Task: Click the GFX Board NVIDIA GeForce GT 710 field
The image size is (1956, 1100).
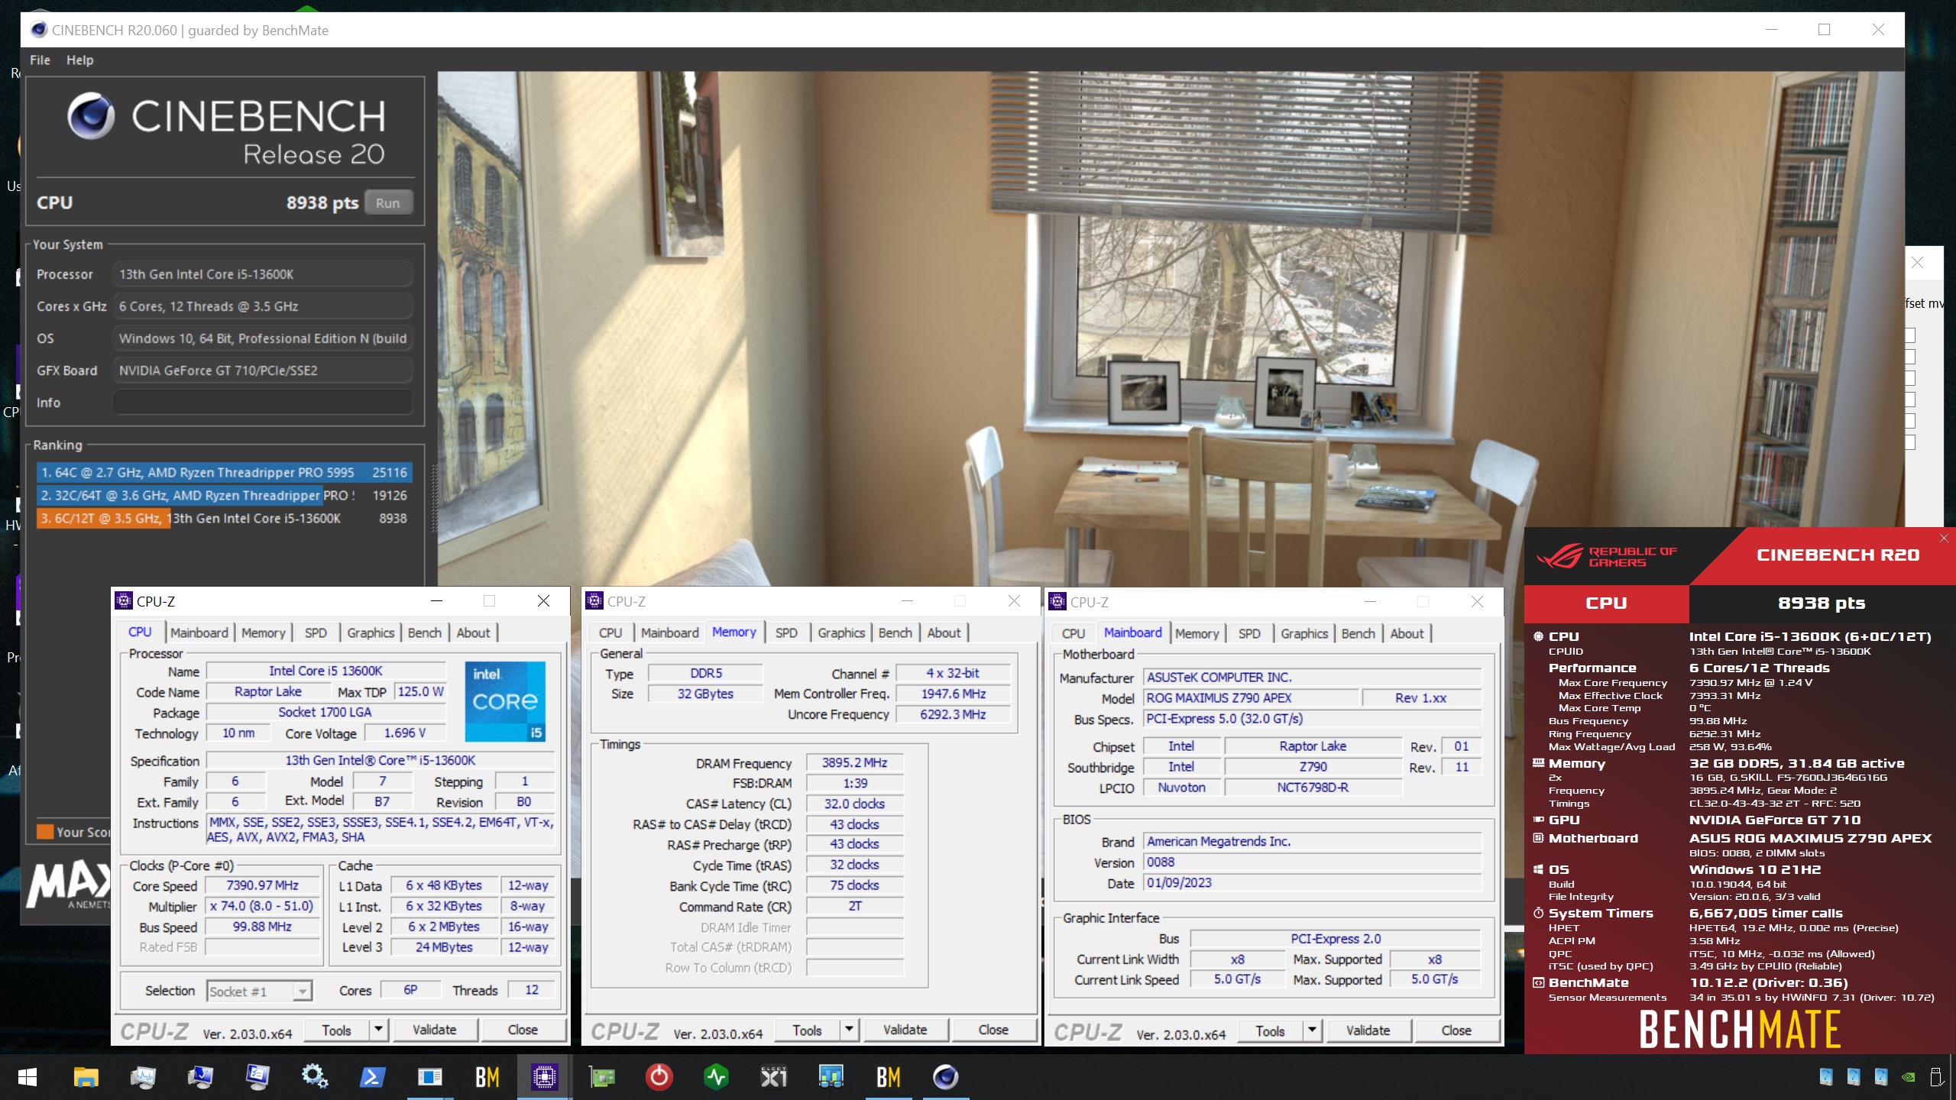Action: click(x=263, y=370)
